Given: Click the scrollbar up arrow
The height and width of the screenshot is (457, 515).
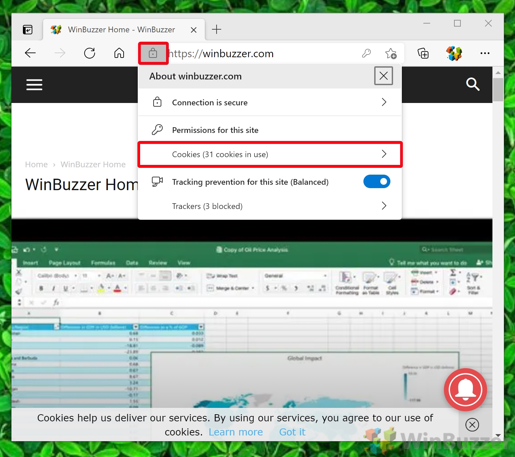Looking at the screenshot, I should [498, 72].
